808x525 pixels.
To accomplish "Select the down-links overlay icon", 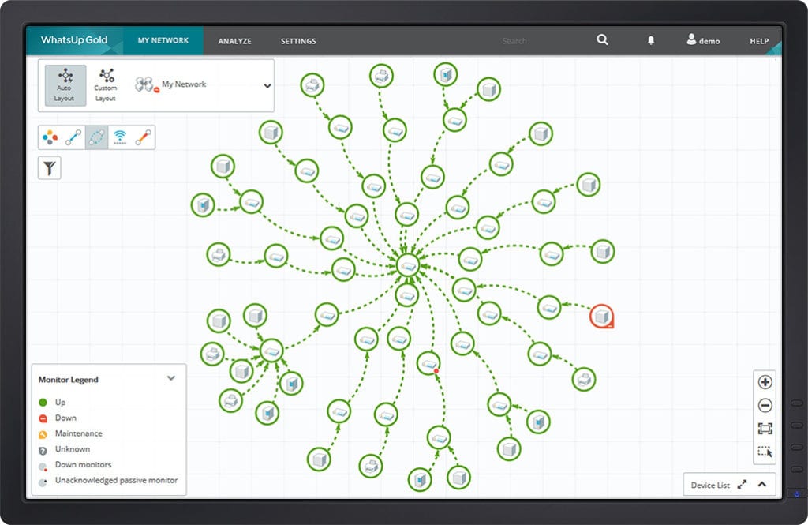I will (x=141, y=137).
